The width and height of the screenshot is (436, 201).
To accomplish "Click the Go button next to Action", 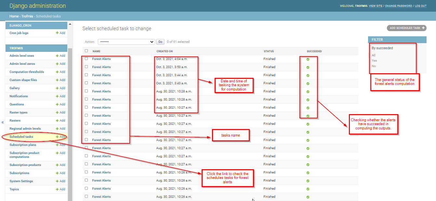I will [160, 42].
